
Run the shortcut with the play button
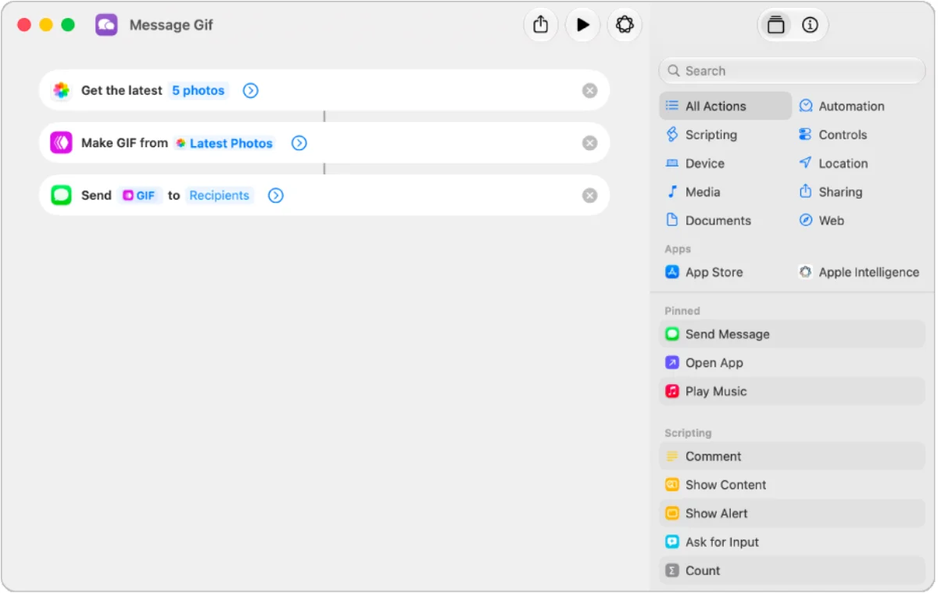(x=582, y=25)
